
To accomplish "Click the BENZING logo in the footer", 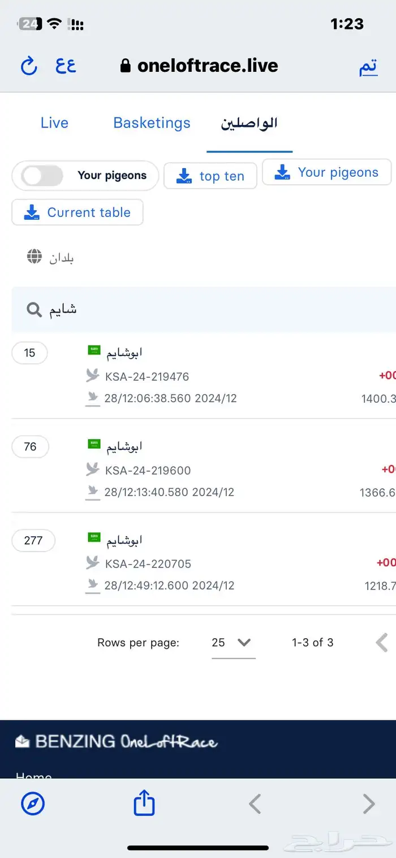I will (x=116, y=741).
